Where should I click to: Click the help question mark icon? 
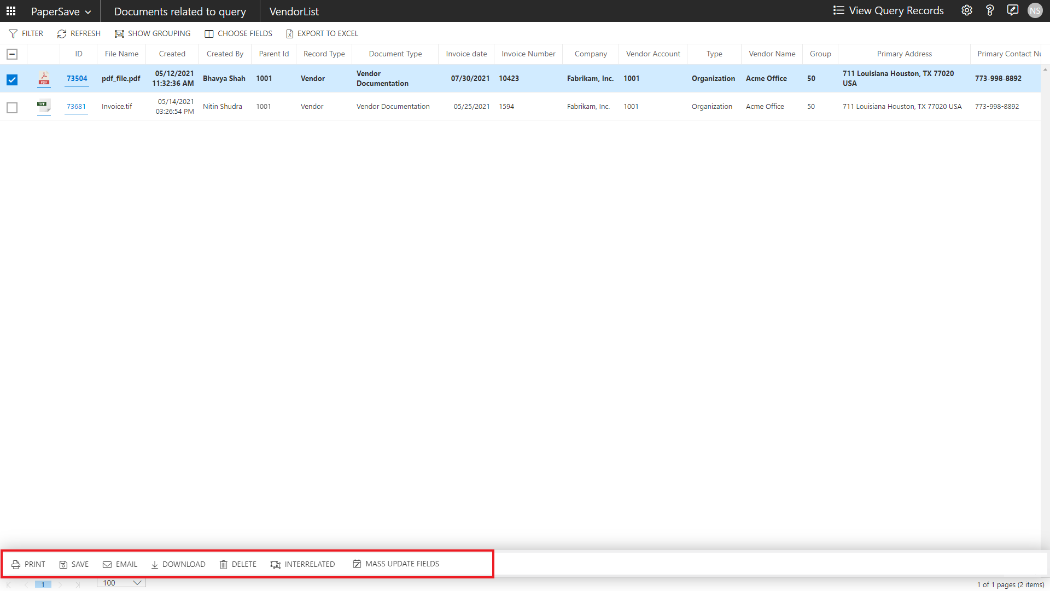[990, 11]
